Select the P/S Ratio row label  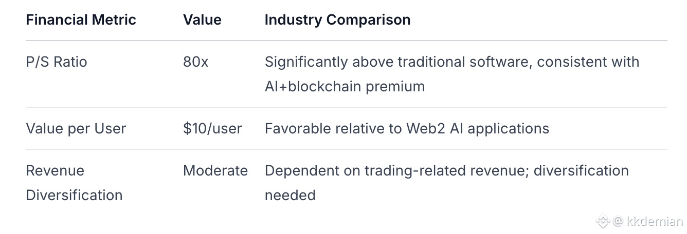pyautogui.click(x=57, y=62)
